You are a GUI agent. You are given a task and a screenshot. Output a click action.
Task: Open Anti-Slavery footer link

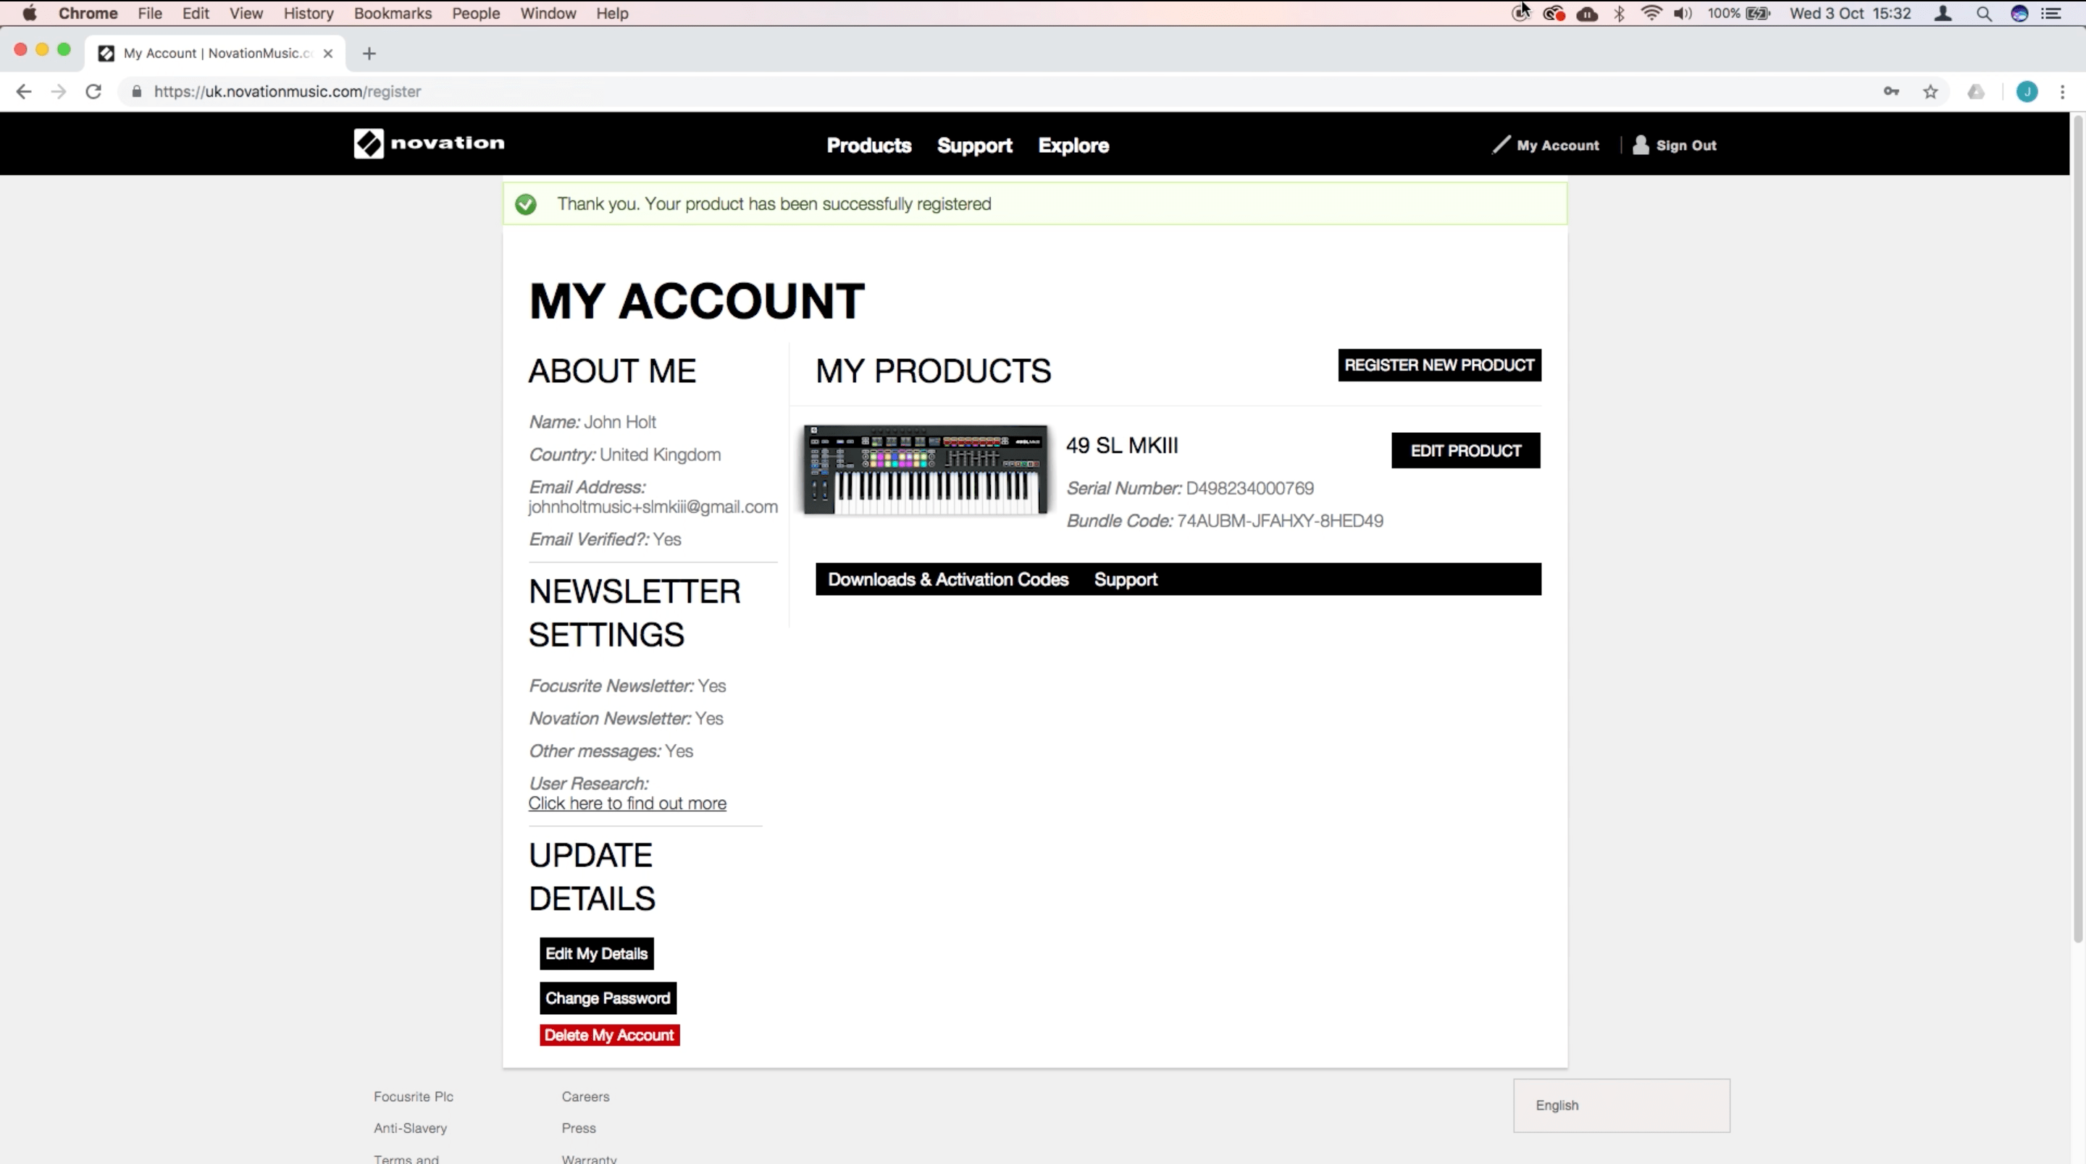pos(411,1129)
